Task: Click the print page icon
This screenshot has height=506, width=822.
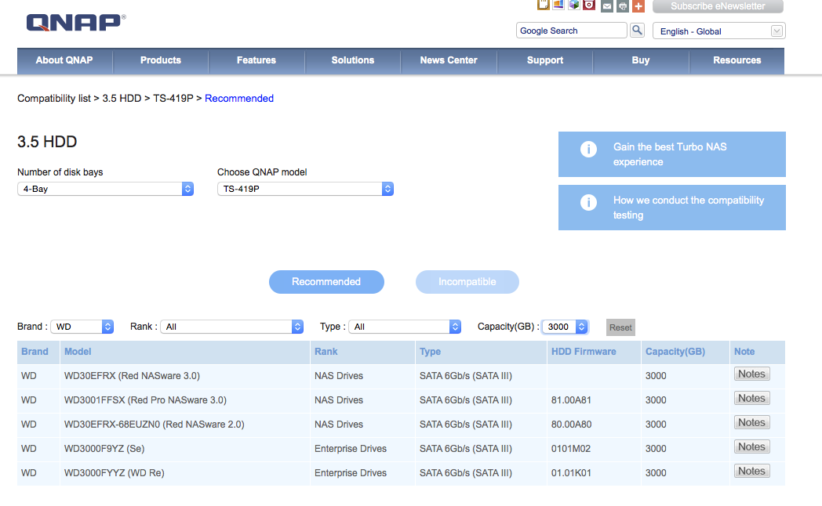Action: (622, 6)
